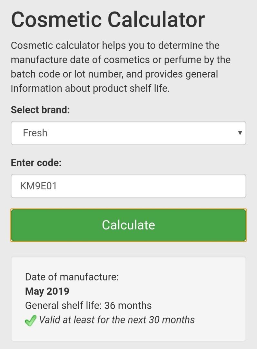
Task: Click the General shelf life 36 months line
Action: pyautogui.click(x=88, y=305)
